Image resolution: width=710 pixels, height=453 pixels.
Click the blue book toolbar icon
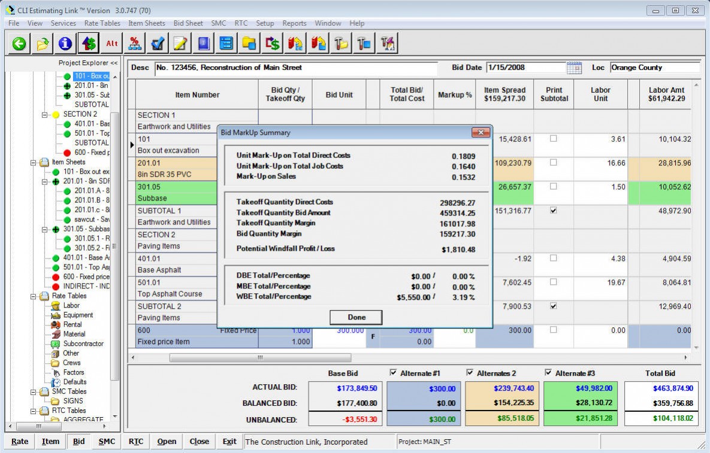(x=204, y=44)
